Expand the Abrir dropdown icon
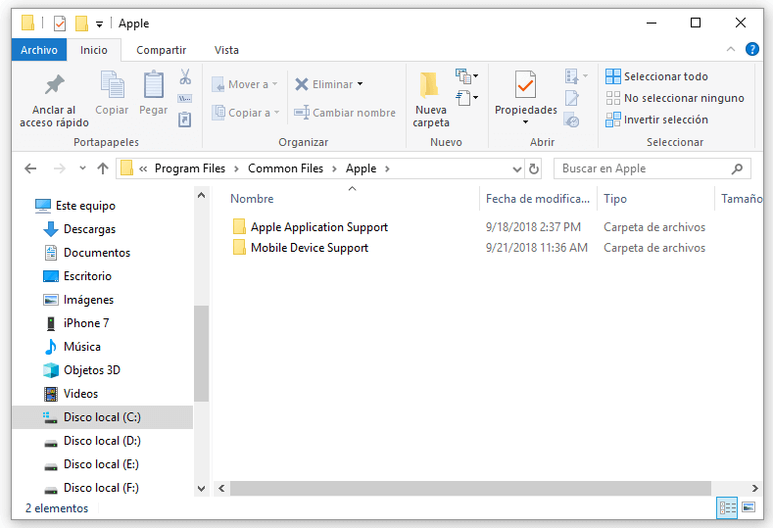Viewport: 773px width, 528px height. 576,76
